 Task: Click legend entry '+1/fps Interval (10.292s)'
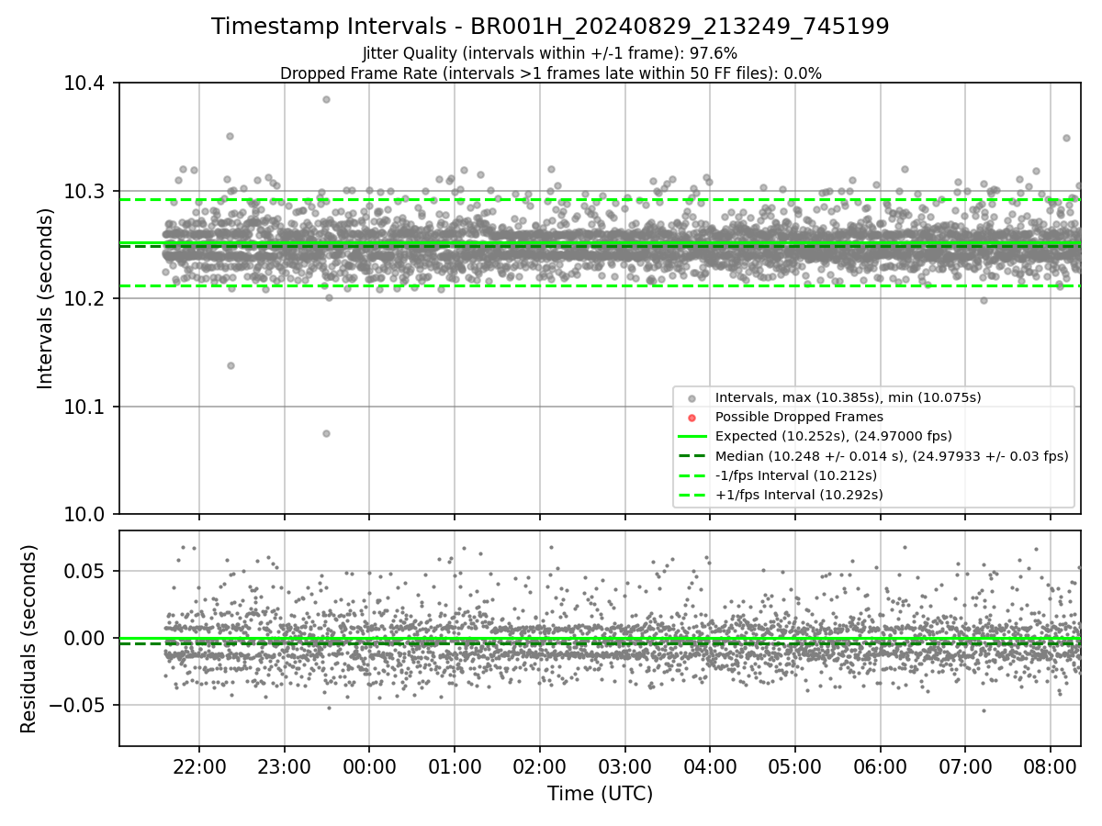coord(799,495)
